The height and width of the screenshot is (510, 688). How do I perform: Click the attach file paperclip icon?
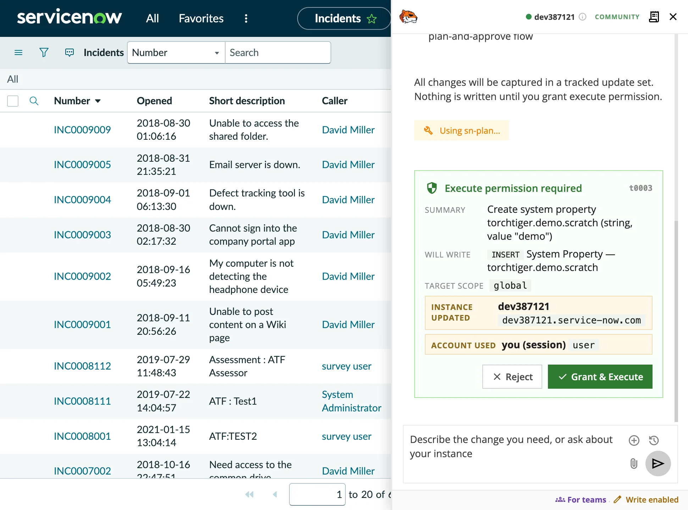click(x=634, y=463)
